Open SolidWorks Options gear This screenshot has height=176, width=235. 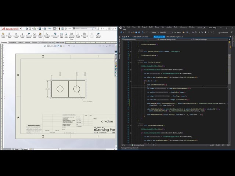tap(66, 29)
